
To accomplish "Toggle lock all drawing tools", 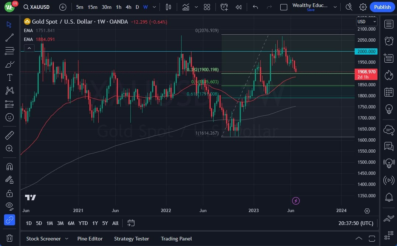I will click(9, 194).
